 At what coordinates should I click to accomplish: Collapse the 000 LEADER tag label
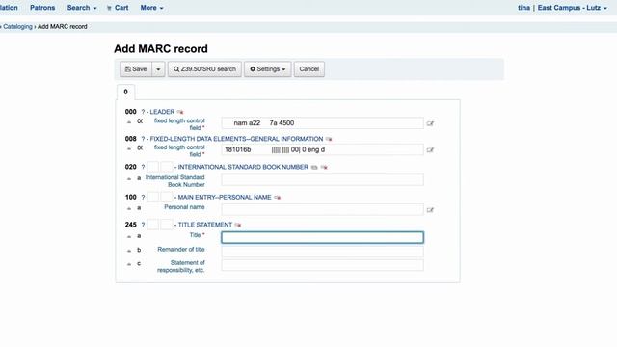tap(162, 112)
